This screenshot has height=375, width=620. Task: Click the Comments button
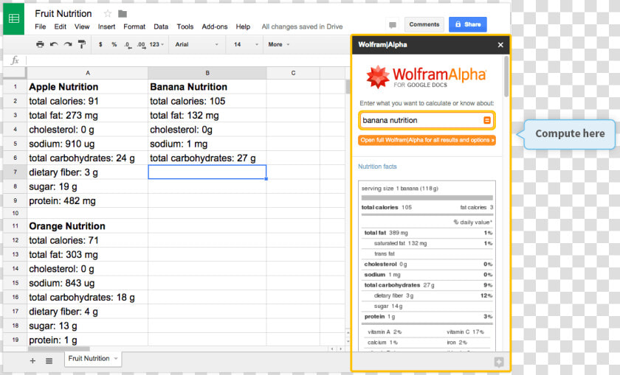[424, 24]
